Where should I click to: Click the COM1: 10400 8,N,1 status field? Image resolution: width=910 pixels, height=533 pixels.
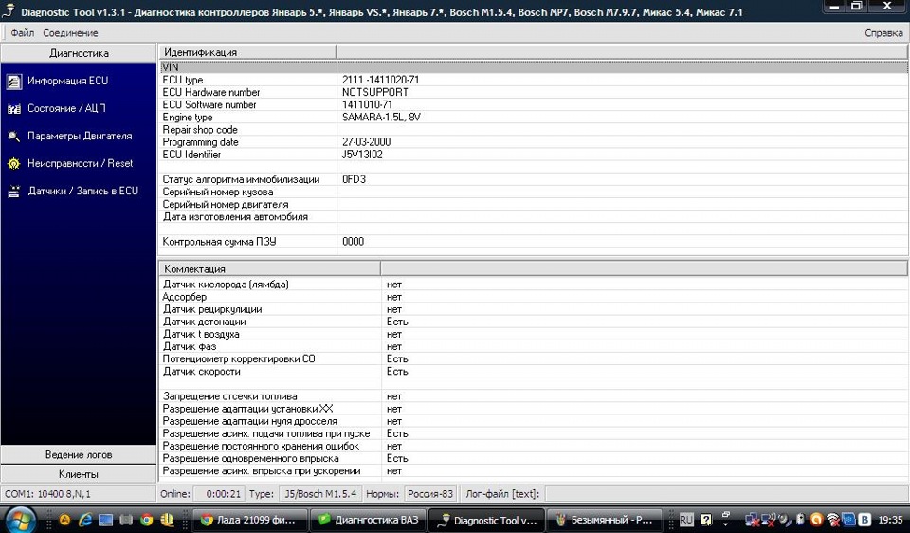coord(79,494)
